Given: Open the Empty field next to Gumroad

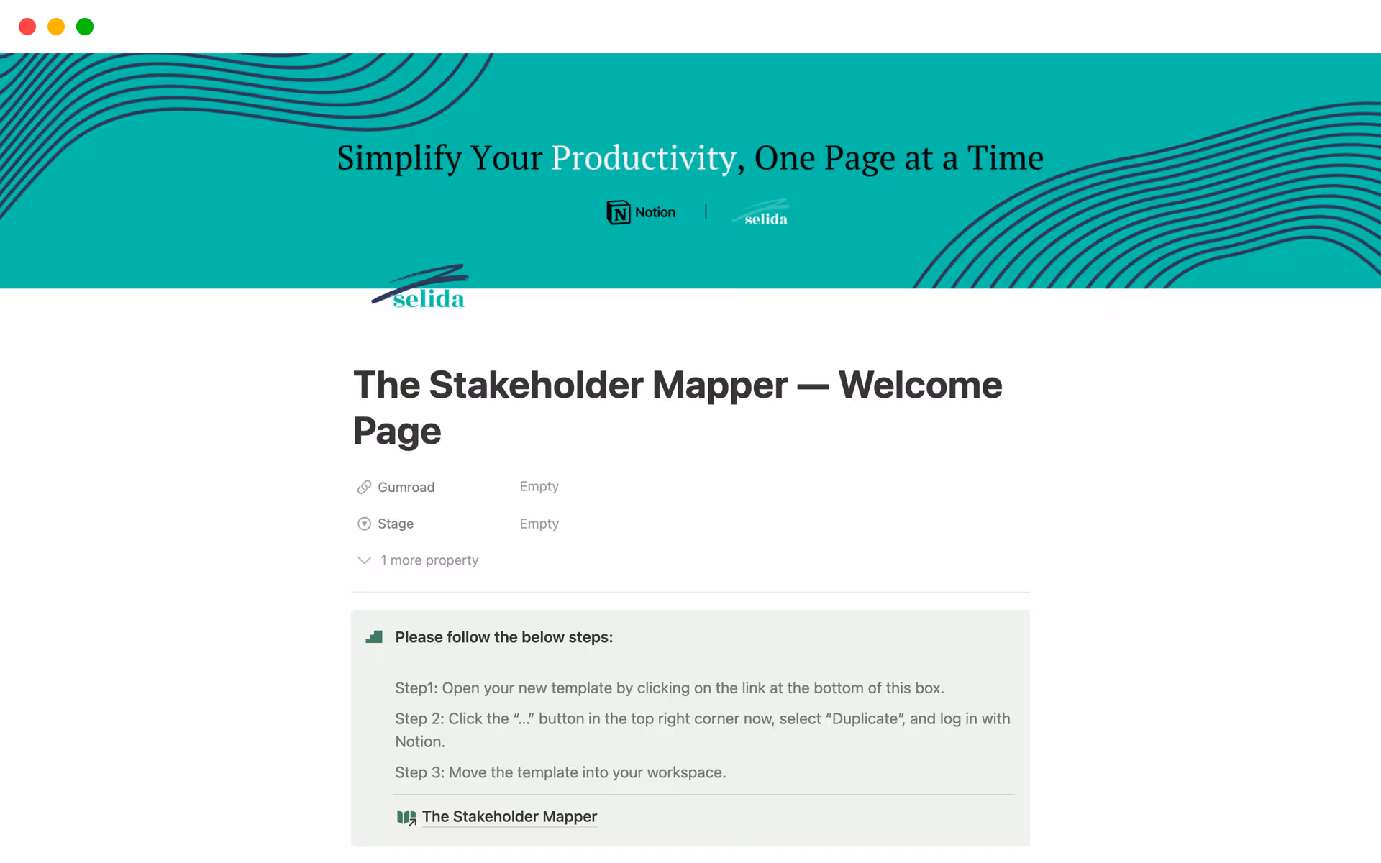Looking at the screenshot, I should (539, 487).
